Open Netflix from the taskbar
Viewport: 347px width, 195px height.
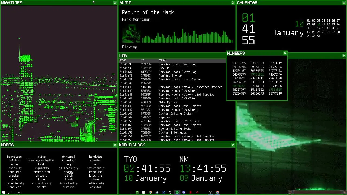pyautogui.click(x=191, y=192)
